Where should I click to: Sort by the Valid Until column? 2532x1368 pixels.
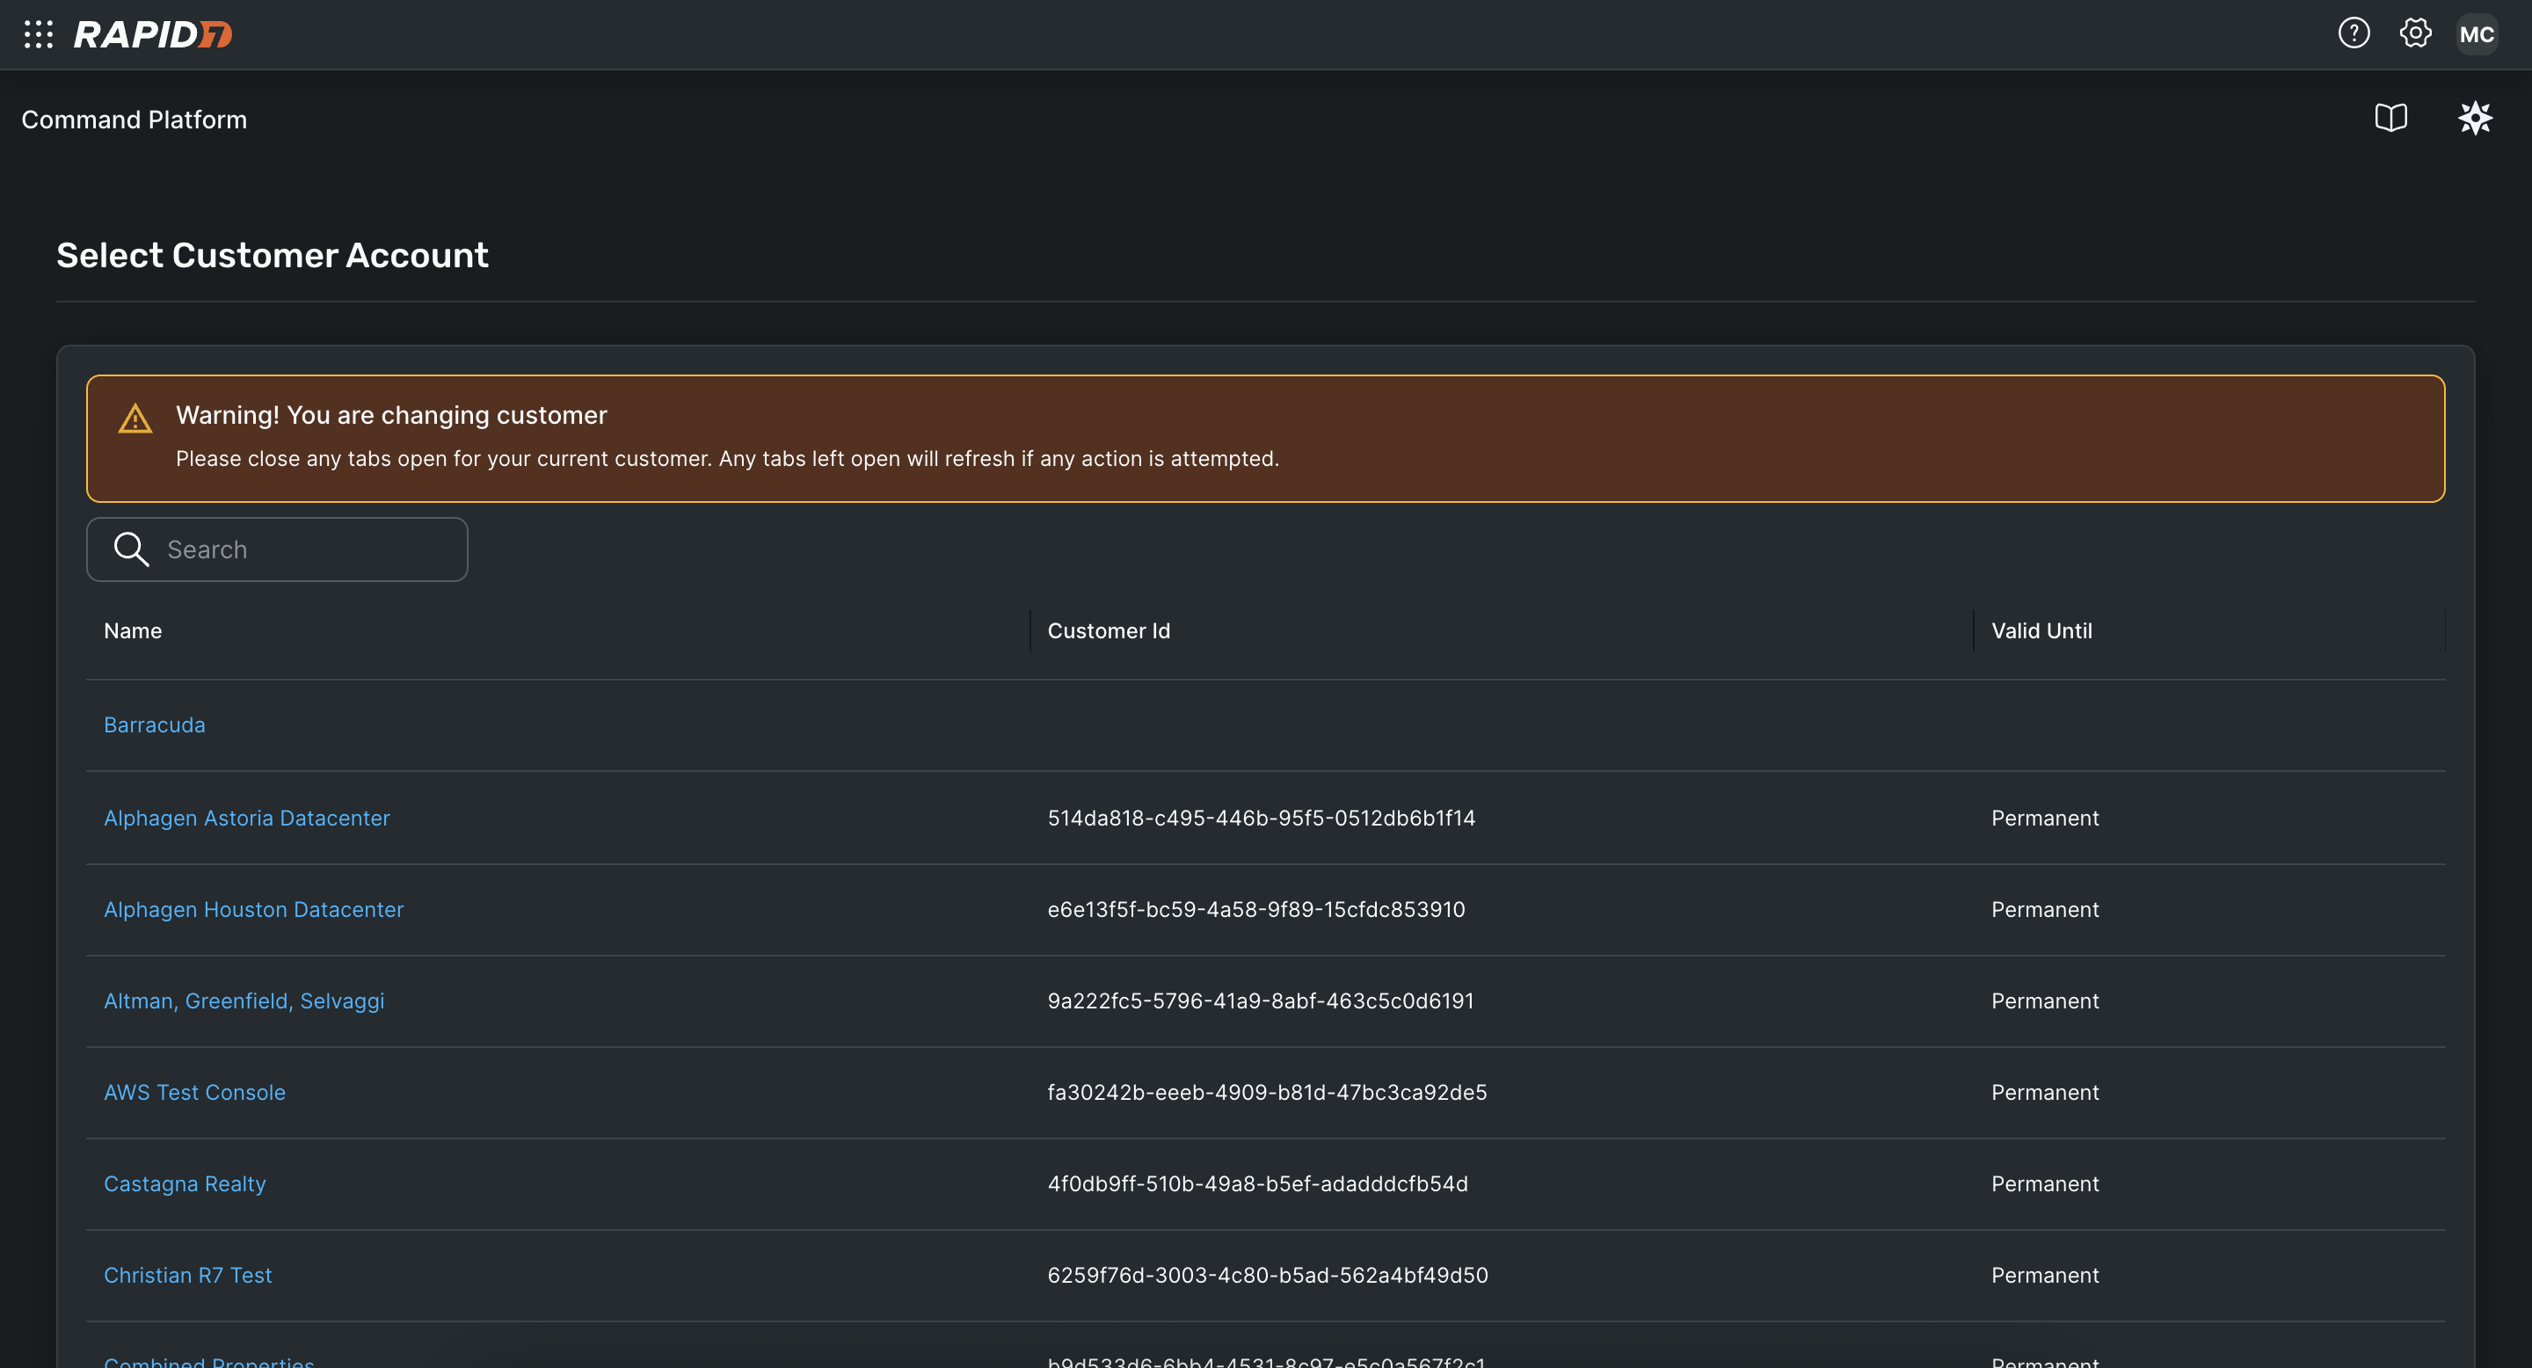(2041, 630)
